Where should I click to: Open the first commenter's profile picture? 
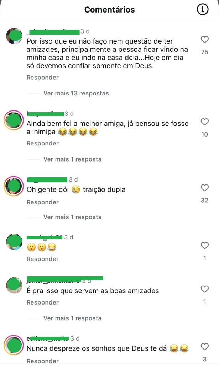[14, 36]
